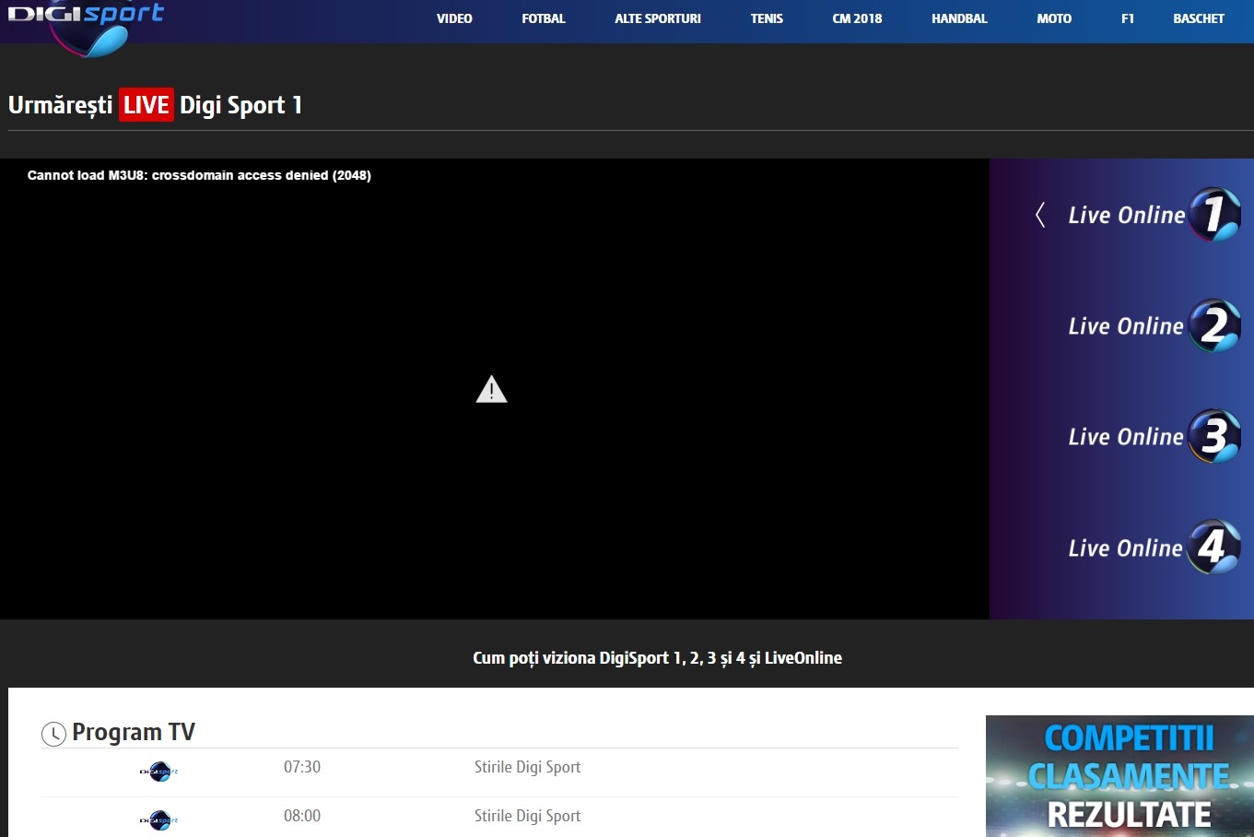Open the HANDBAL menu item
The height and width of the screenshot is (837, 1254).
coord(959,18)
